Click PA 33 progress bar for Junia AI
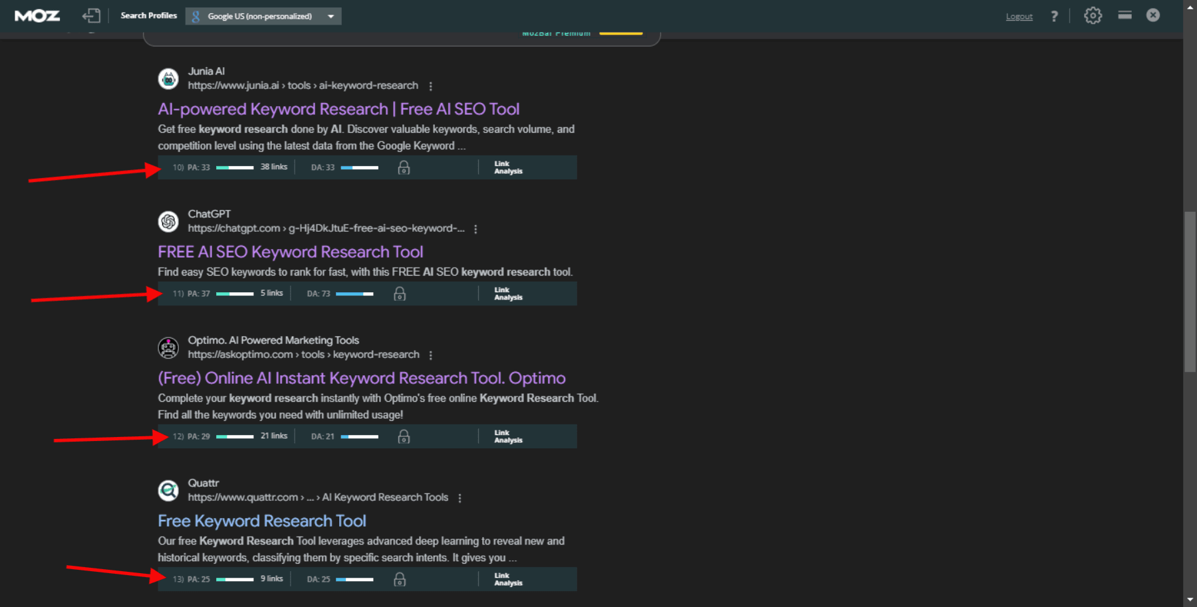1197x607 pixels. [x=235, y=167]
